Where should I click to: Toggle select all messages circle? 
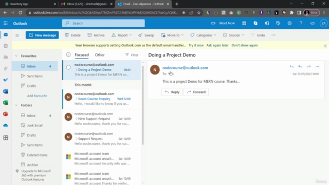(x=68, y=55)
